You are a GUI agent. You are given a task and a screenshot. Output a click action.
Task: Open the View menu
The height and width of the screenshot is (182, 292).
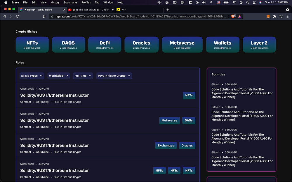pyautogui.click(x=44, y=2)
